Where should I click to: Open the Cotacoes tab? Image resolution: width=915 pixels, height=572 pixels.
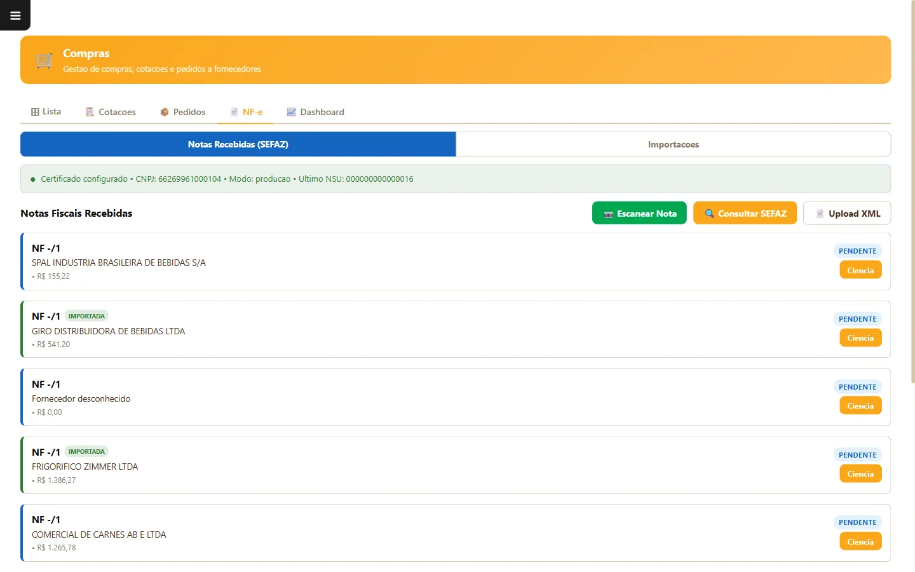[111, 112]
